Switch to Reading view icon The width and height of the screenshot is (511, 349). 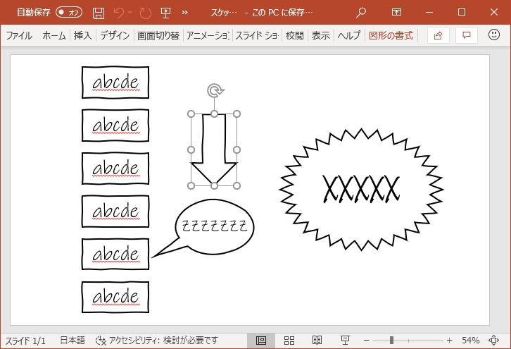pyautogui.click(x=317, y=341)
